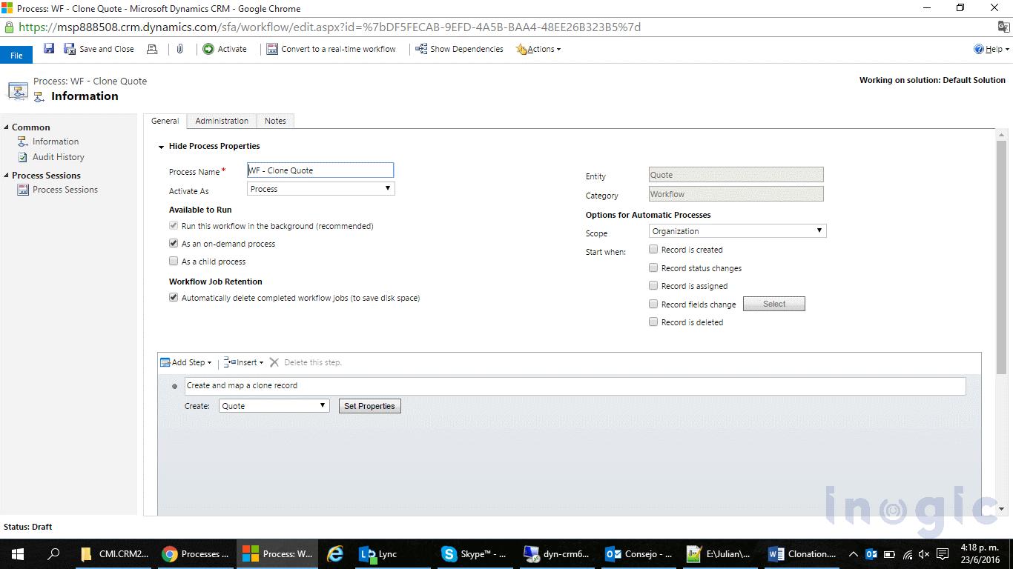Switch to the Administration tab
Screen dimensions: 1013x569
click(x=222, y=121)
